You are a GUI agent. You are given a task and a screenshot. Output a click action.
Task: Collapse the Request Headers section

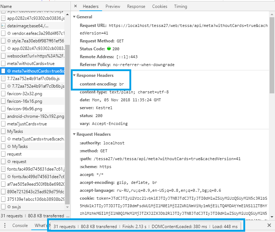[74, 134]
